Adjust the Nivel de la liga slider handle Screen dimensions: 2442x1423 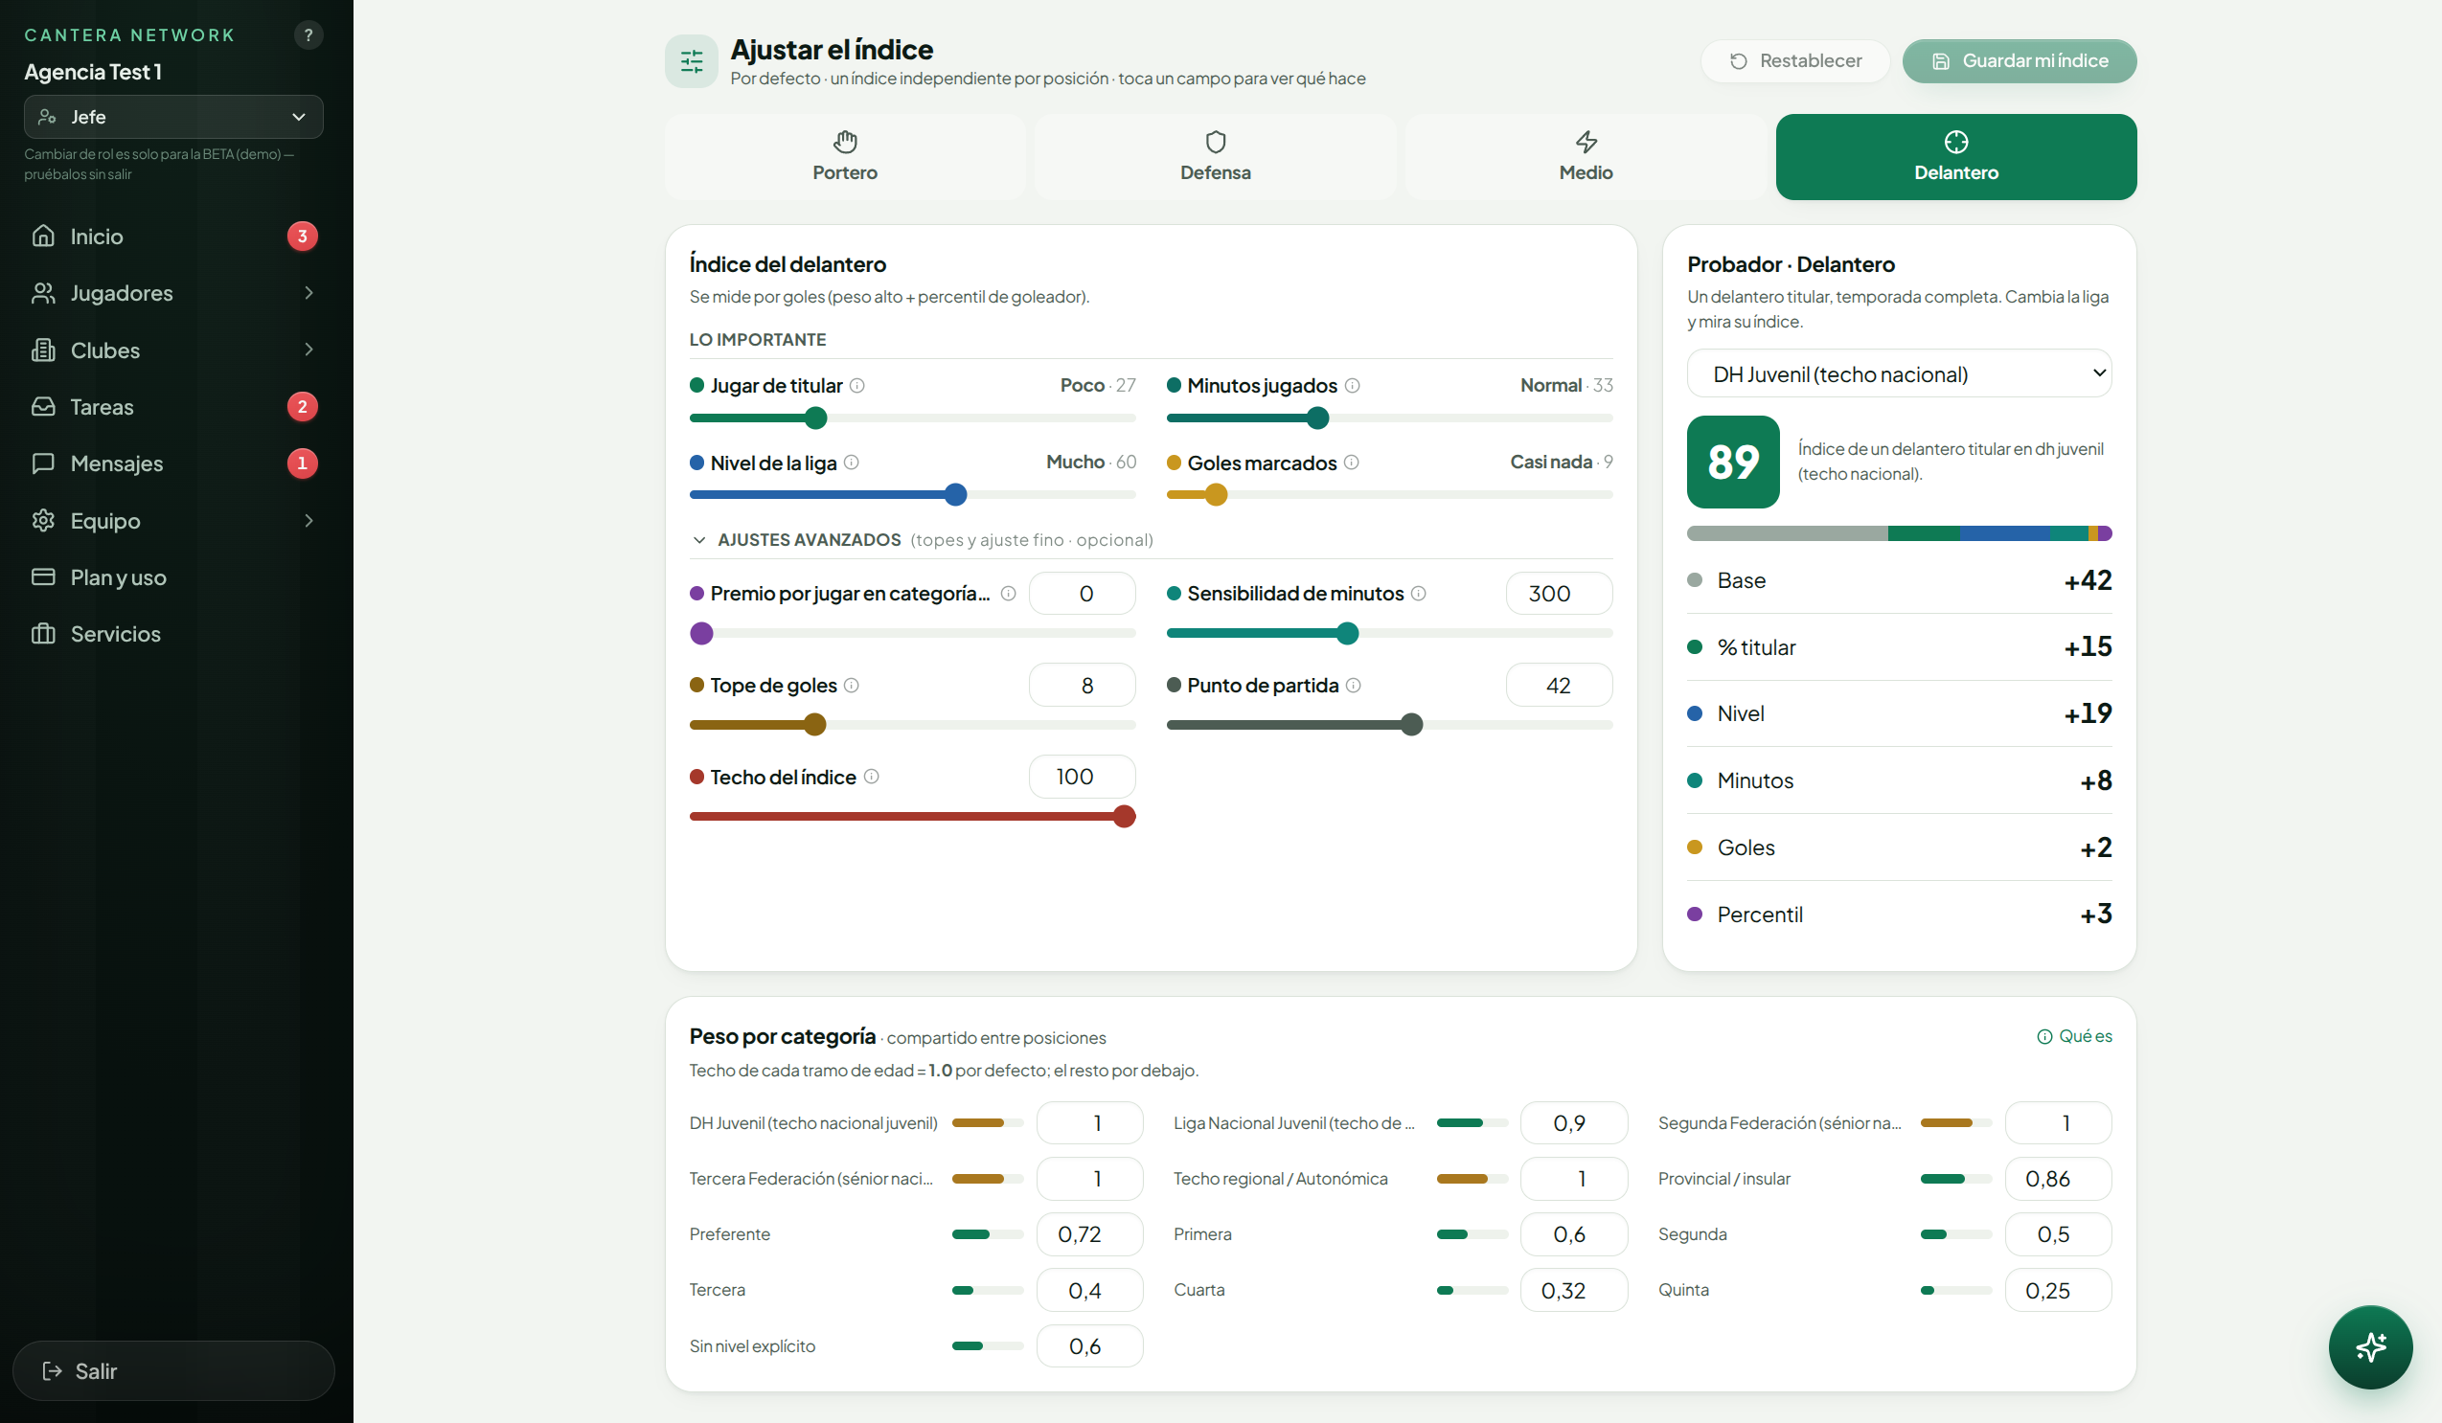pos(955,494)
